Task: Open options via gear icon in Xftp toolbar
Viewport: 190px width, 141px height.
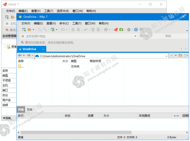Action: (x=129, y=30)
